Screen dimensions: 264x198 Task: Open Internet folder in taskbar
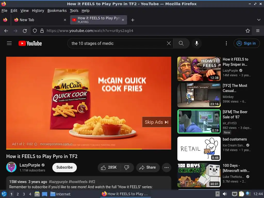point(60,194)
